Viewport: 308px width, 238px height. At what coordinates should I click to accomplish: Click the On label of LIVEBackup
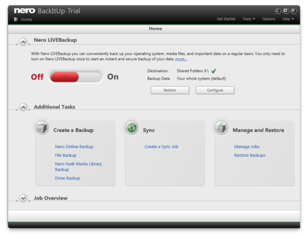113,77
